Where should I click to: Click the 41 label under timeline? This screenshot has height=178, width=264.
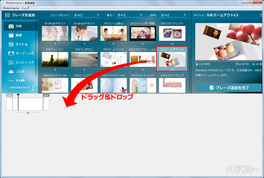coord(28,113)
